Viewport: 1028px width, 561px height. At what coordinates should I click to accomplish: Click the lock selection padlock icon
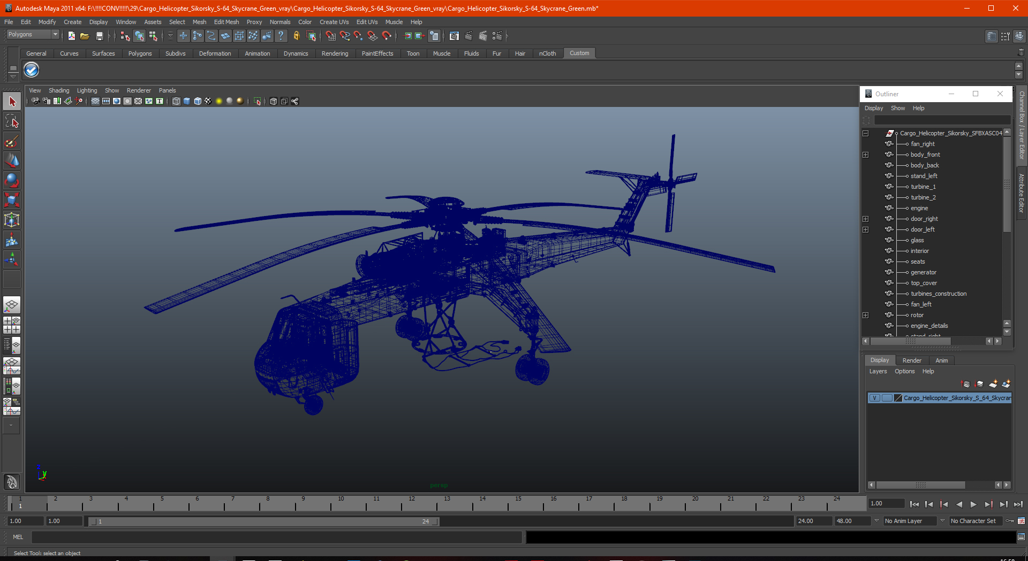(296, 36)
